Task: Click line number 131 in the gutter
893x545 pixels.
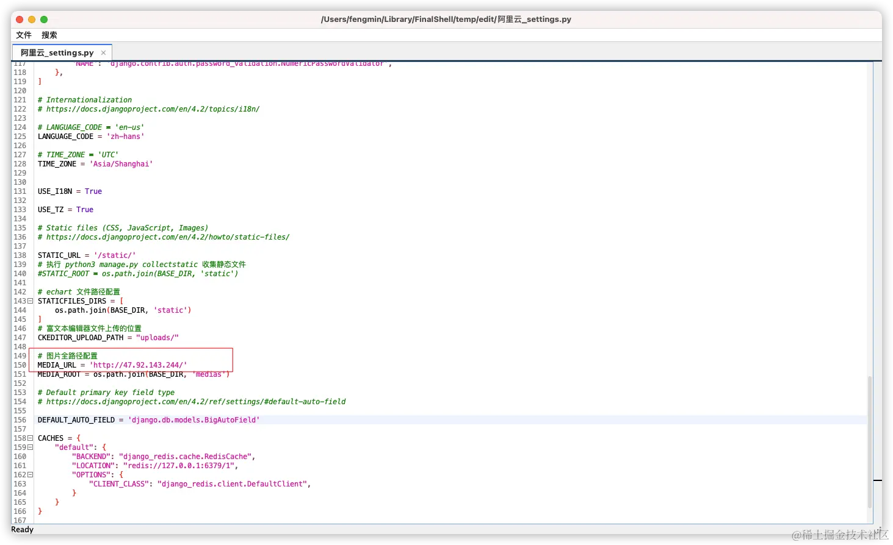Action: (20, 191)
